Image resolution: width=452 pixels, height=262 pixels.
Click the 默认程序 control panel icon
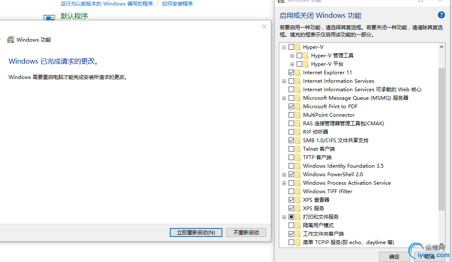click(x=49, y=17)
